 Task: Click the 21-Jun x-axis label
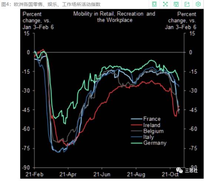[102, 174]
